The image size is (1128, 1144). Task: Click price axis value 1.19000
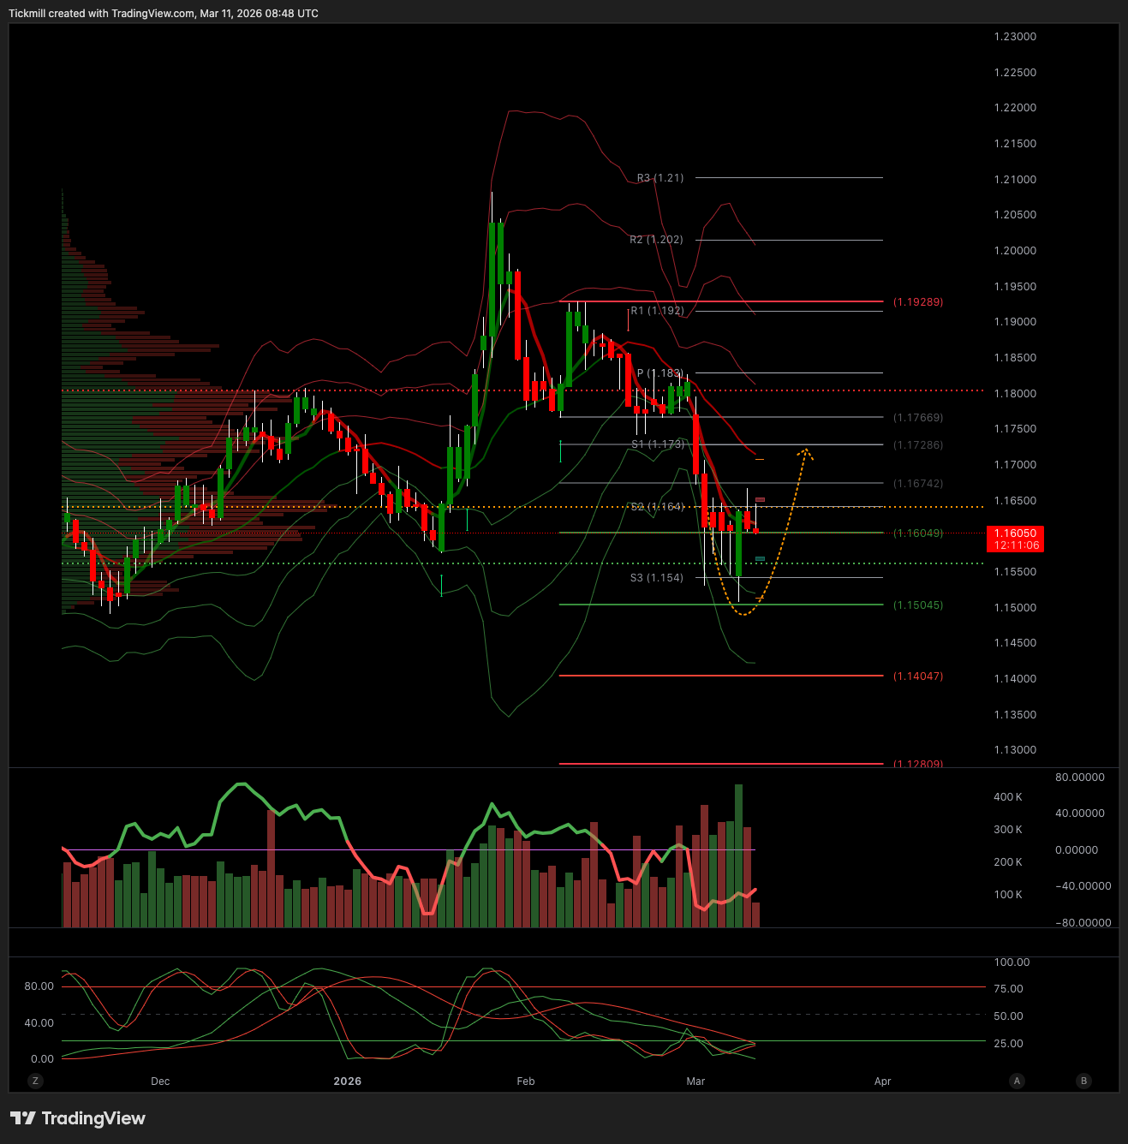1015,322
